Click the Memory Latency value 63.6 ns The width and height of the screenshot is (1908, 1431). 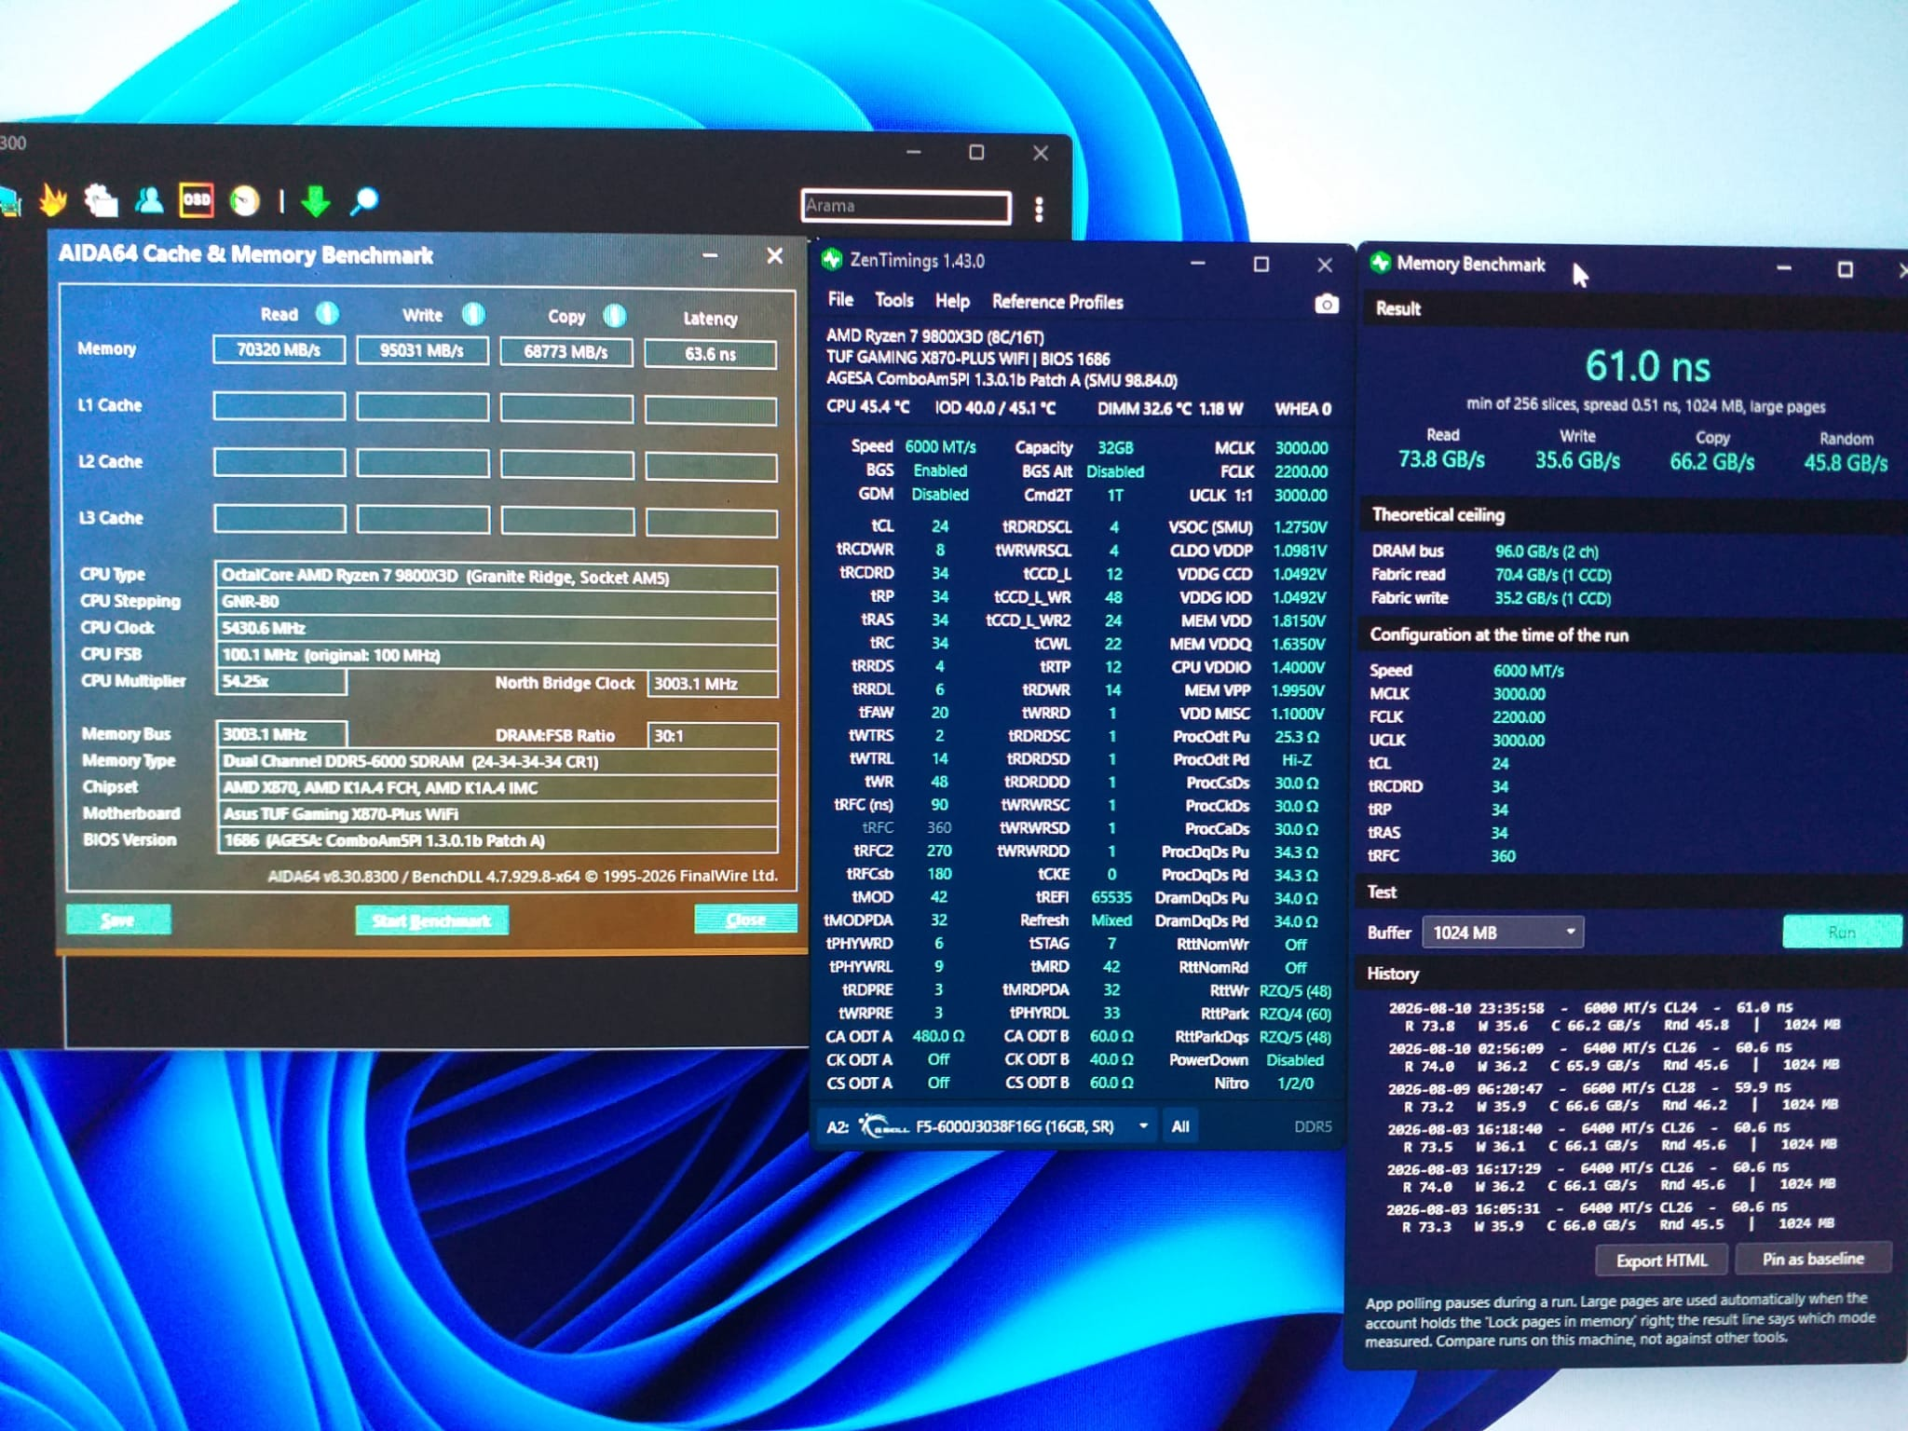coord(711,354)
